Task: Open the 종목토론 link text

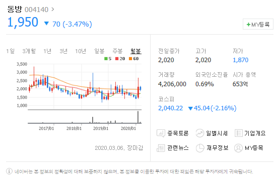Action: [x=178, y=133]
